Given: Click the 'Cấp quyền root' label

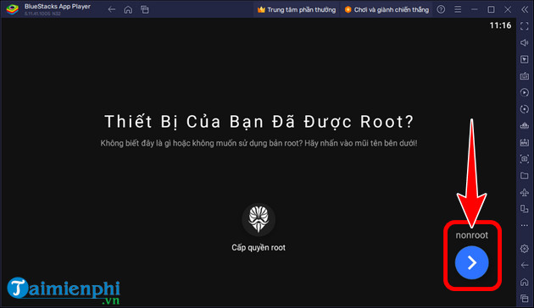Looking at the screenshot, I should (259, 247).
